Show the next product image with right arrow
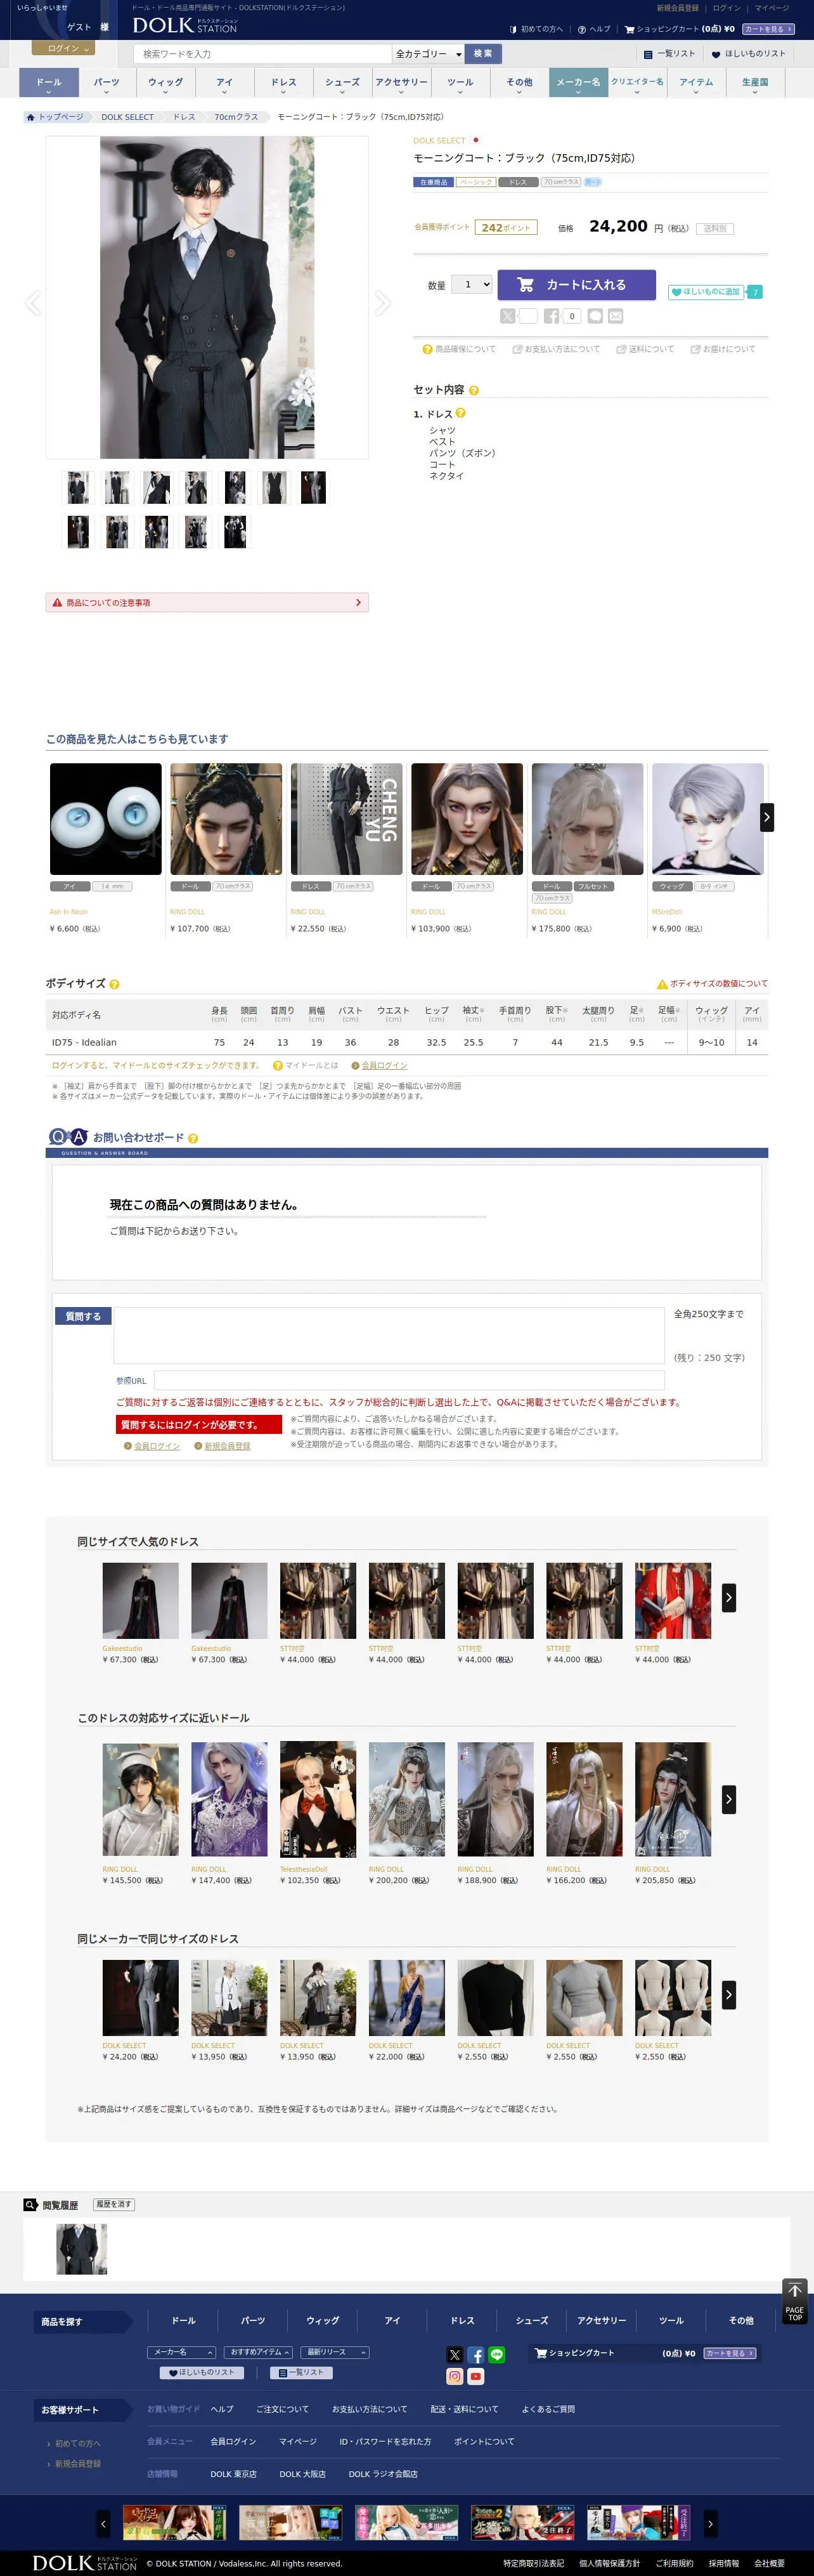The image size is (814, 2576). [x=382, y=303]
